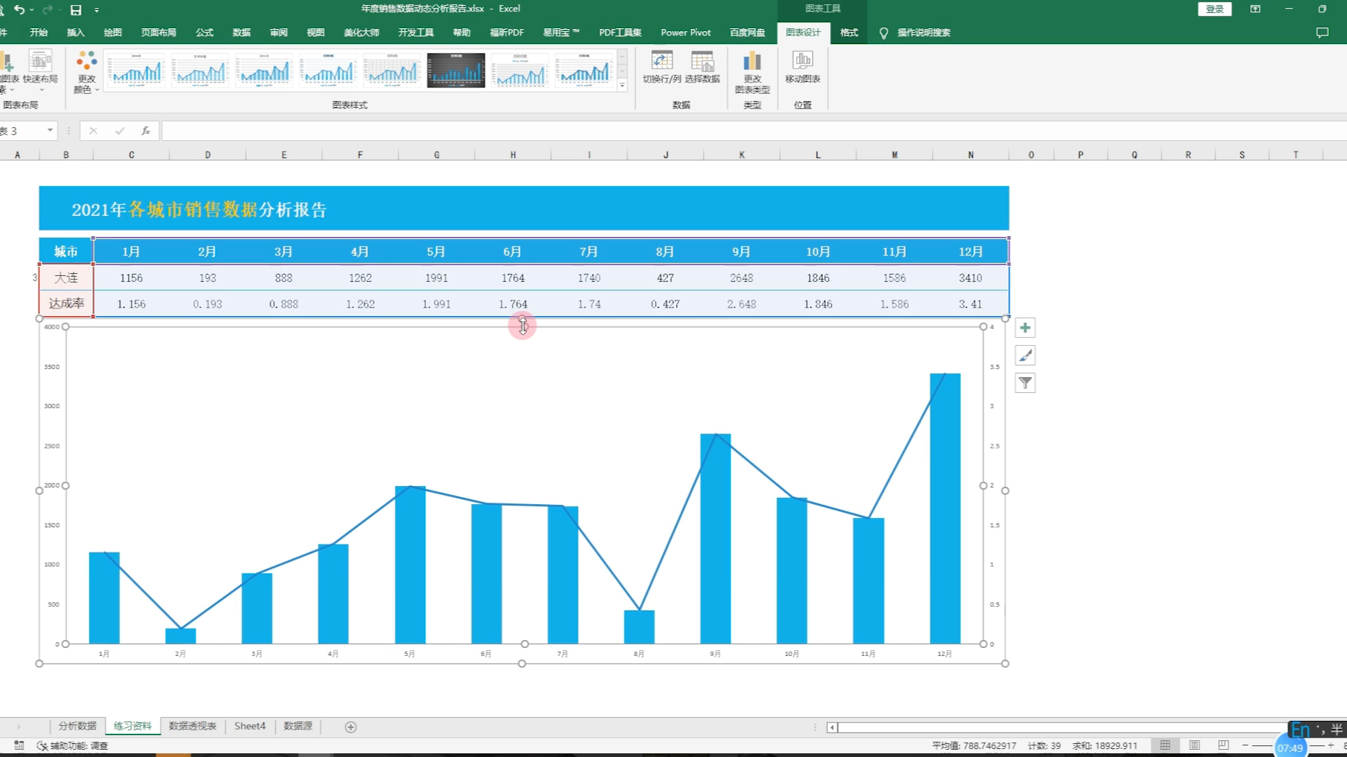Click Select Data (选择数据) icon
Viewport: 1347px width, 757px height.
tap(702, 67)
